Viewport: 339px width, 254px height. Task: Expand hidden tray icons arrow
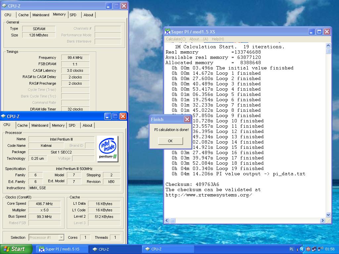click(x=302, y=249)
